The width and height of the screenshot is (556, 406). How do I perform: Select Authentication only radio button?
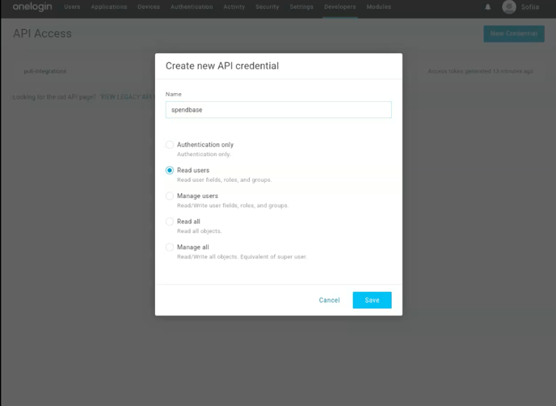[170, 145]
